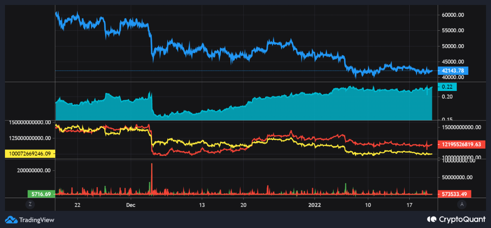Toggle the yellow 100072669246.09 axis label
The height and width of the screenshot is (228, 491).
pos(30,154)
